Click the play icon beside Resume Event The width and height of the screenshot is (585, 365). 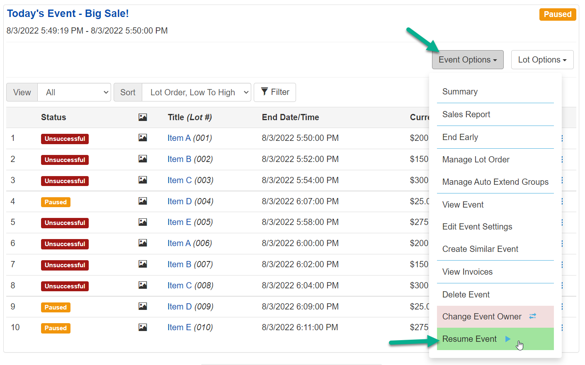pyautogui.click(x=508, y=339)
